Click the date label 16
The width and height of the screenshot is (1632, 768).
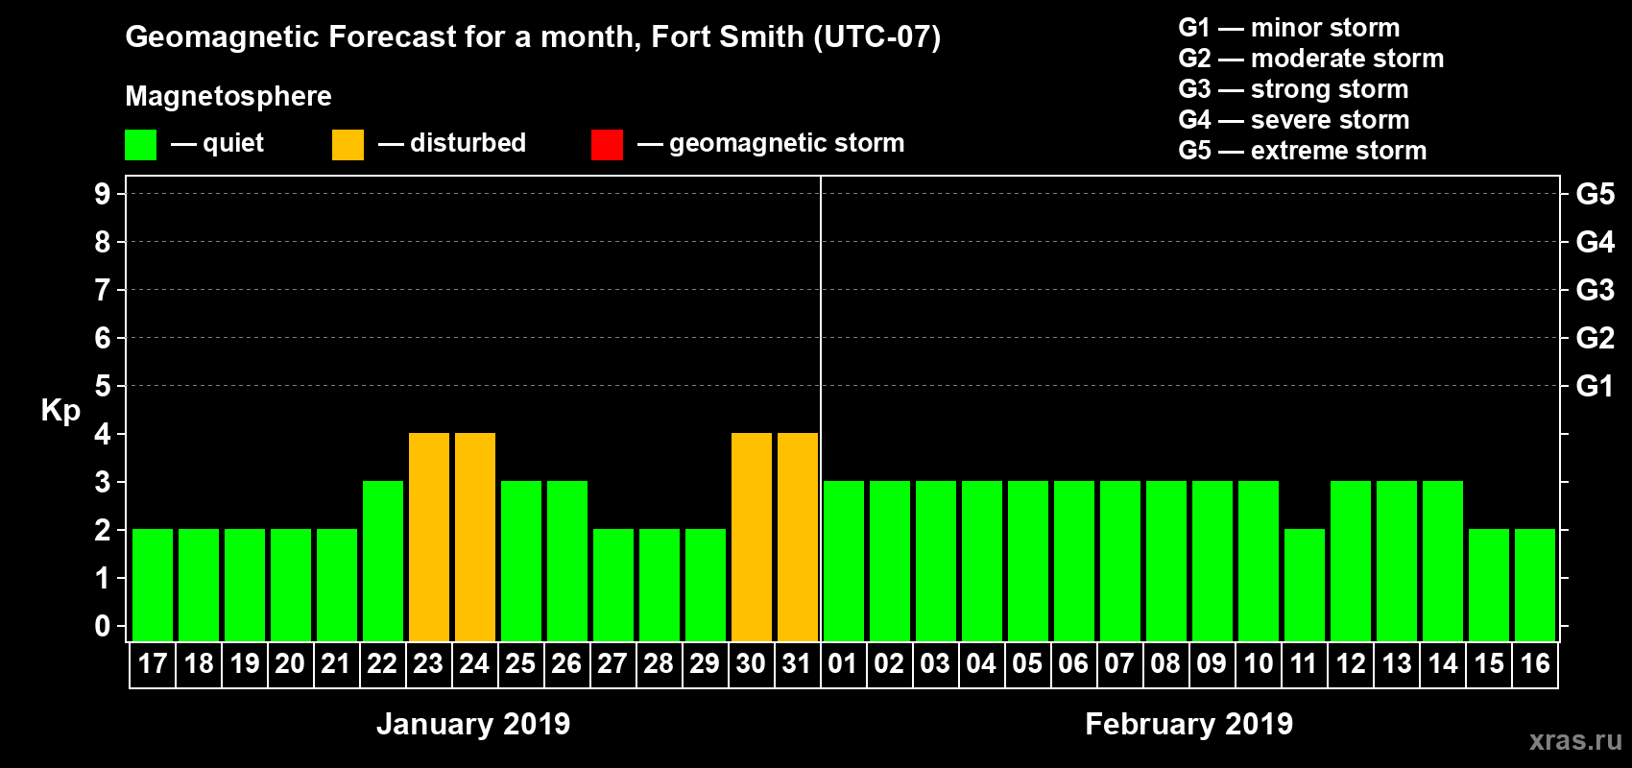[x=1535, y=663]
